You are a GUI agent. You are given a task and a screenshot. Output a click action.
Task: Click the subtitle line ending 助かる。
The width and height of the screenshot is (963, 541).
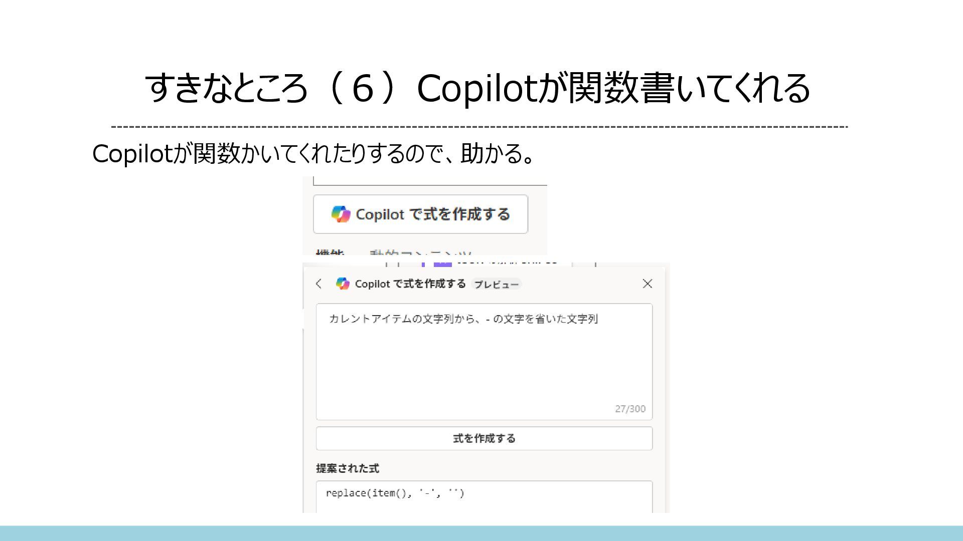(314, 153)
